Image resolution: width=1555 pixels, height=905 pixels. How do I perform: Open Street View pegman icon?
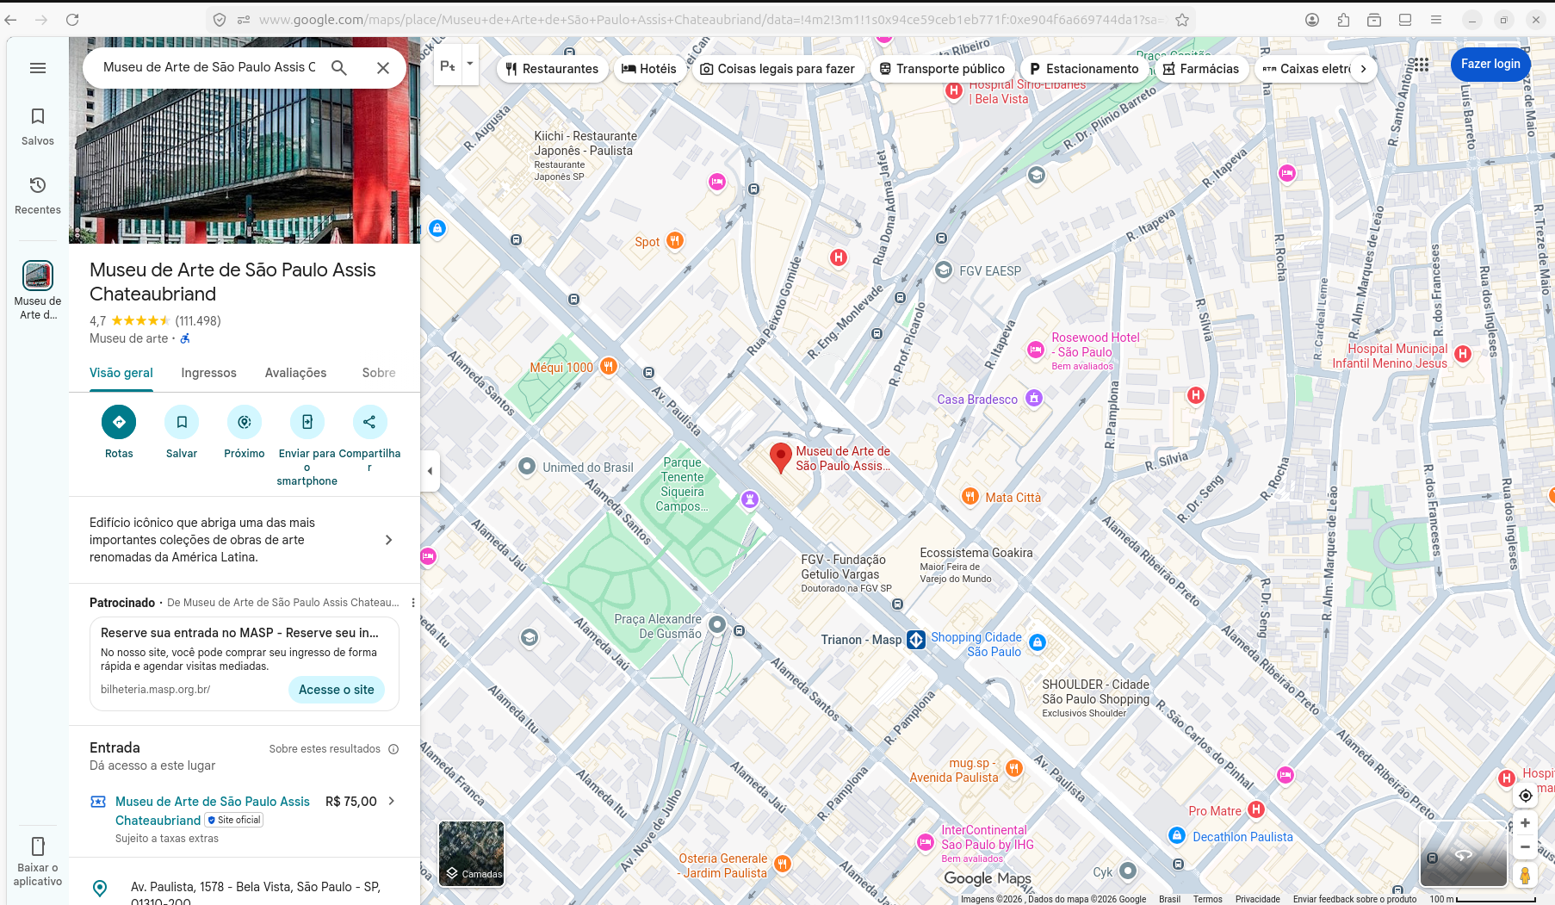[x=1525, y=876]
